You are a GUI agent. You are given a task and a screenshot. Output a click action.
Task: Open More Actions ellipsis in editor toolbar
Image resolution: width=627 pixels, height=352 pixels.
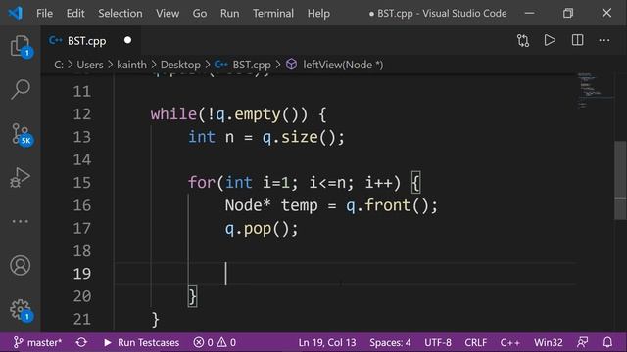coord(604,40)
